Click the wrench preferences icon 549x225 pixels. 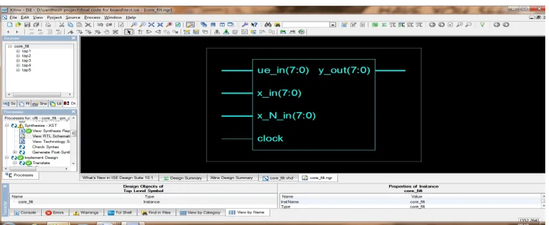pos(245,25)
